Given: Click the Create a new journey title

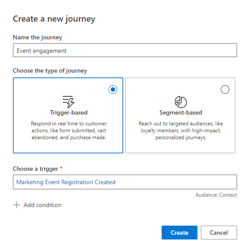Looking at the screenshot, I should (x=54, y=19).
